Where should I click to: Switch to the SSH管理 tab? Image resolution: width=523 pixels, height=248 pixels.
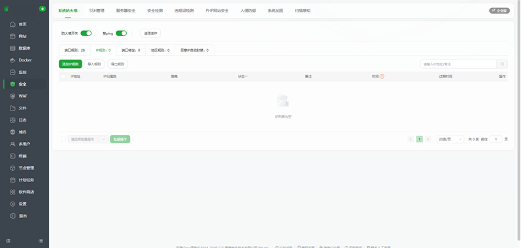pos(97,10)
